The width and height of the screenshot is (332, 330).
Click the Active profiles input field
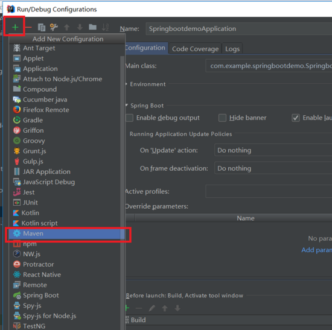click(269, 191)
